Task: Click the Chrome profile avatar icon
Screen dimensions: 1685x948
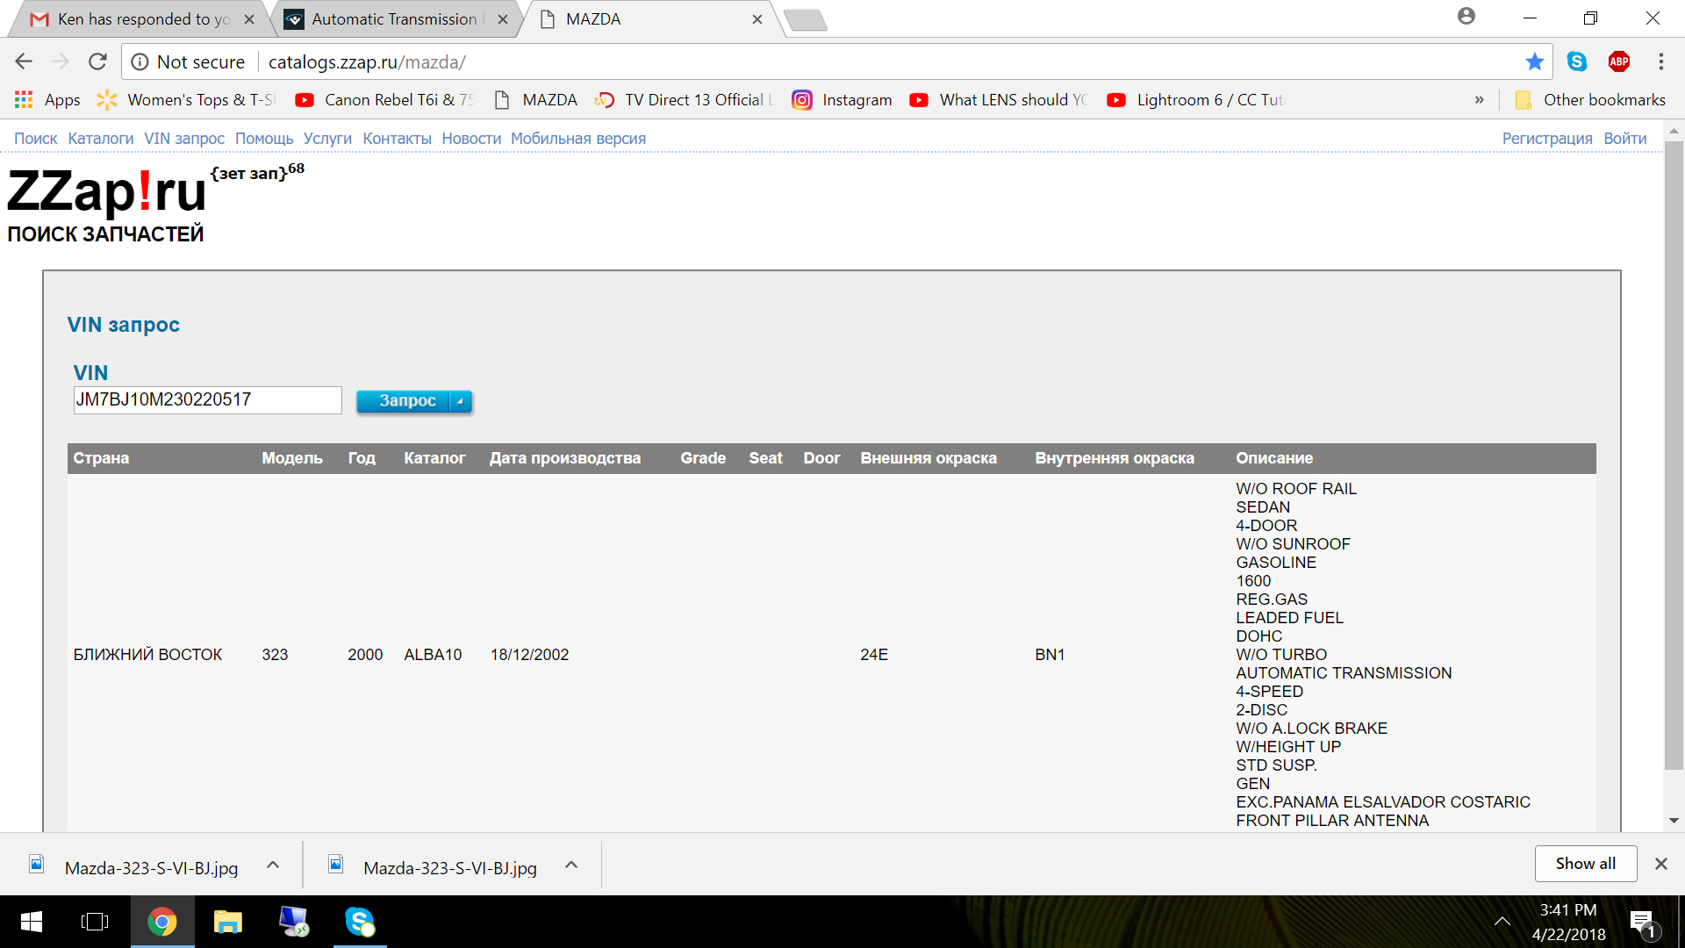Action: coord(1466,17)
